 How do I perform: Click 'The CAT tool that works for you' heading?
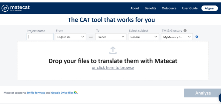click(x=111, y=20)
